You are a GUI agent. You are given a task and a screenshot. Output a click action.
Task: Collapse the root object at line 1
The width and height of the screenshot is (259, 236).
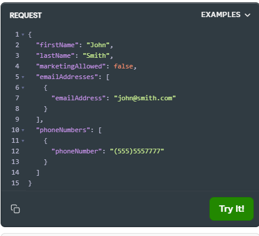point(23,35)
